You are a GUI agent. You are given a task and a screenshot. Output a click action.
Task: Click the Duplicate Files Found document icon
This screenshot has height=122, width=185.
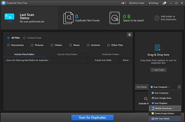coord(68,18)
